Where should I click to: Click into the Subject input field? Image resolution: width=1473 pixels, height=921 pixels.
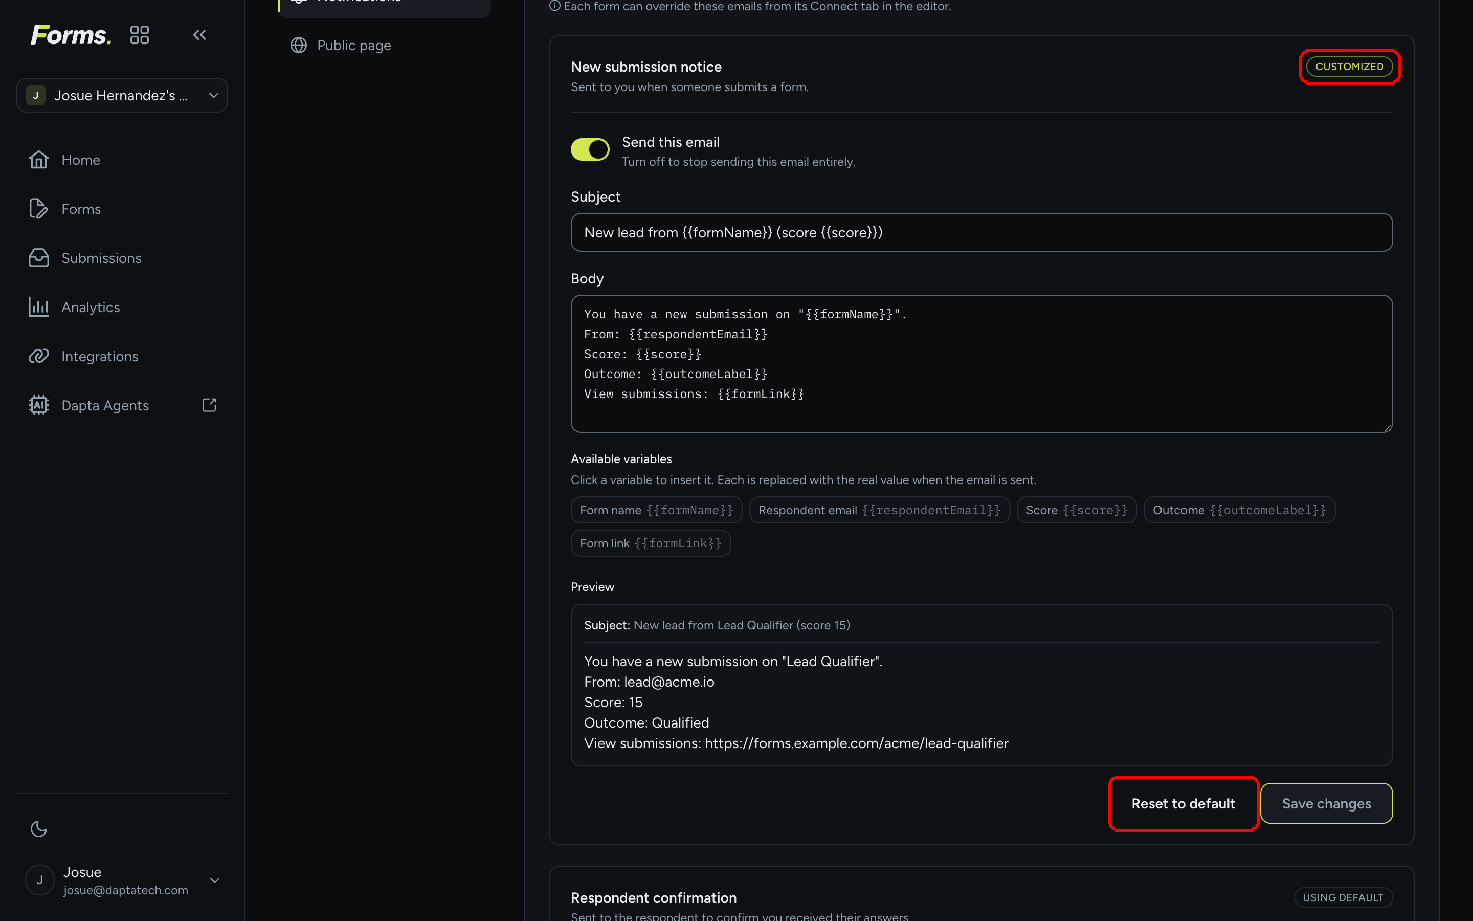coord(981,232)
